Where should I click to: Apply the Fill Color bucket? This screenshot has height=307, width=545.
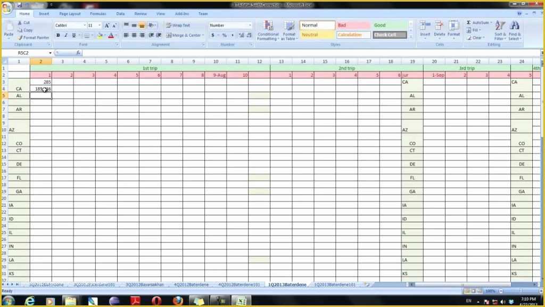(x=100, y=36)
